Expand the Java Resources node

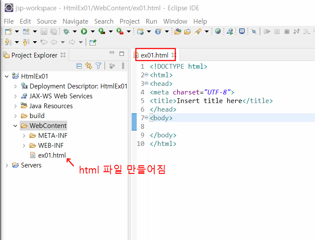pos(15,106)
